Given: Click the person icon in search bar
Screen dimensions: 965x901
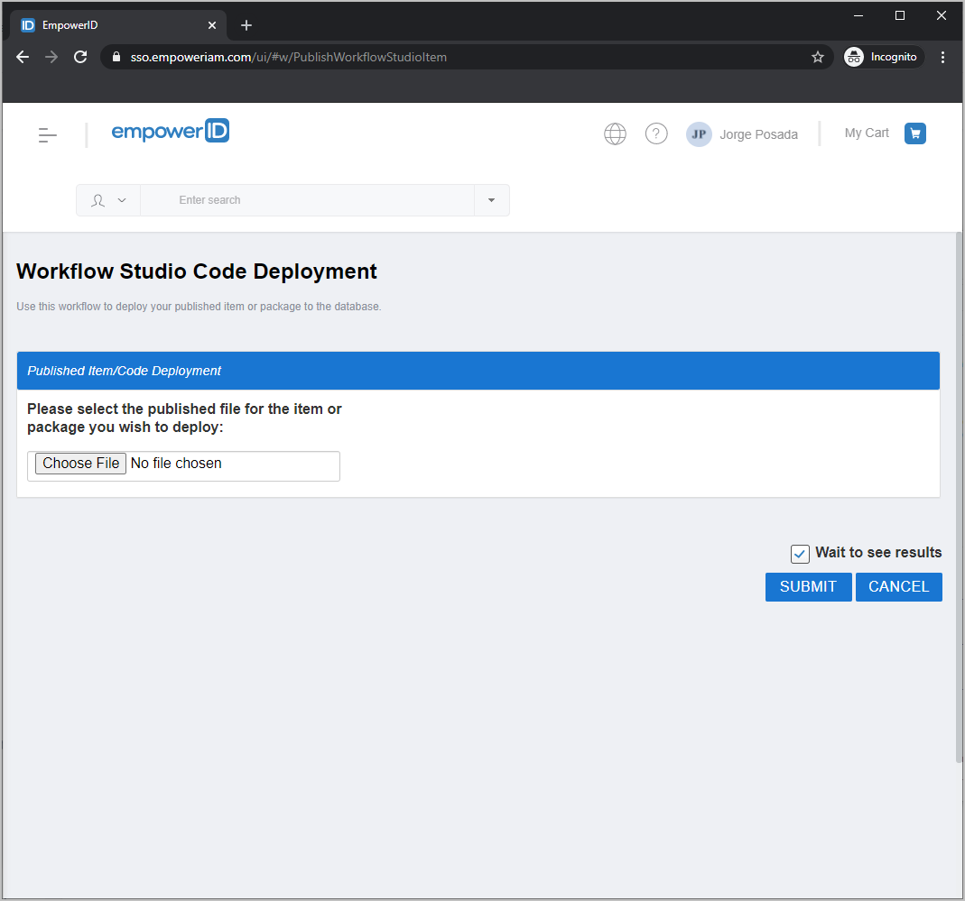Looking at the screenshot, I should (97, 199).
